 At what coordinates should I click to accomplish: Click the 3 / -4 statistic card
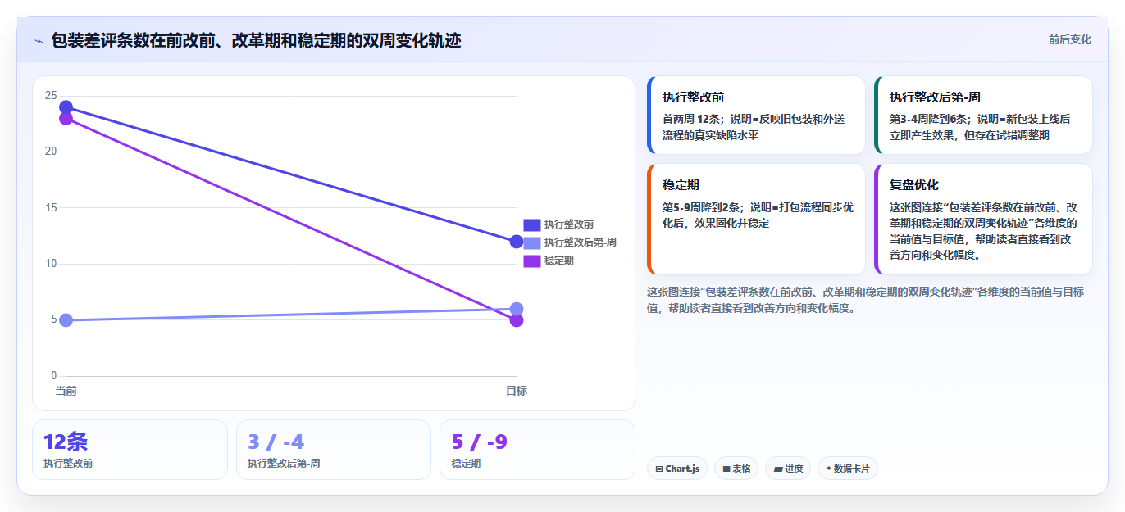(334, 450)
